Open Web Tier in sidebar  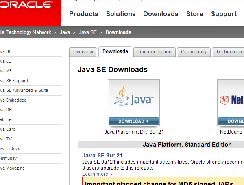pyautogui.click(x=31, y=119)
